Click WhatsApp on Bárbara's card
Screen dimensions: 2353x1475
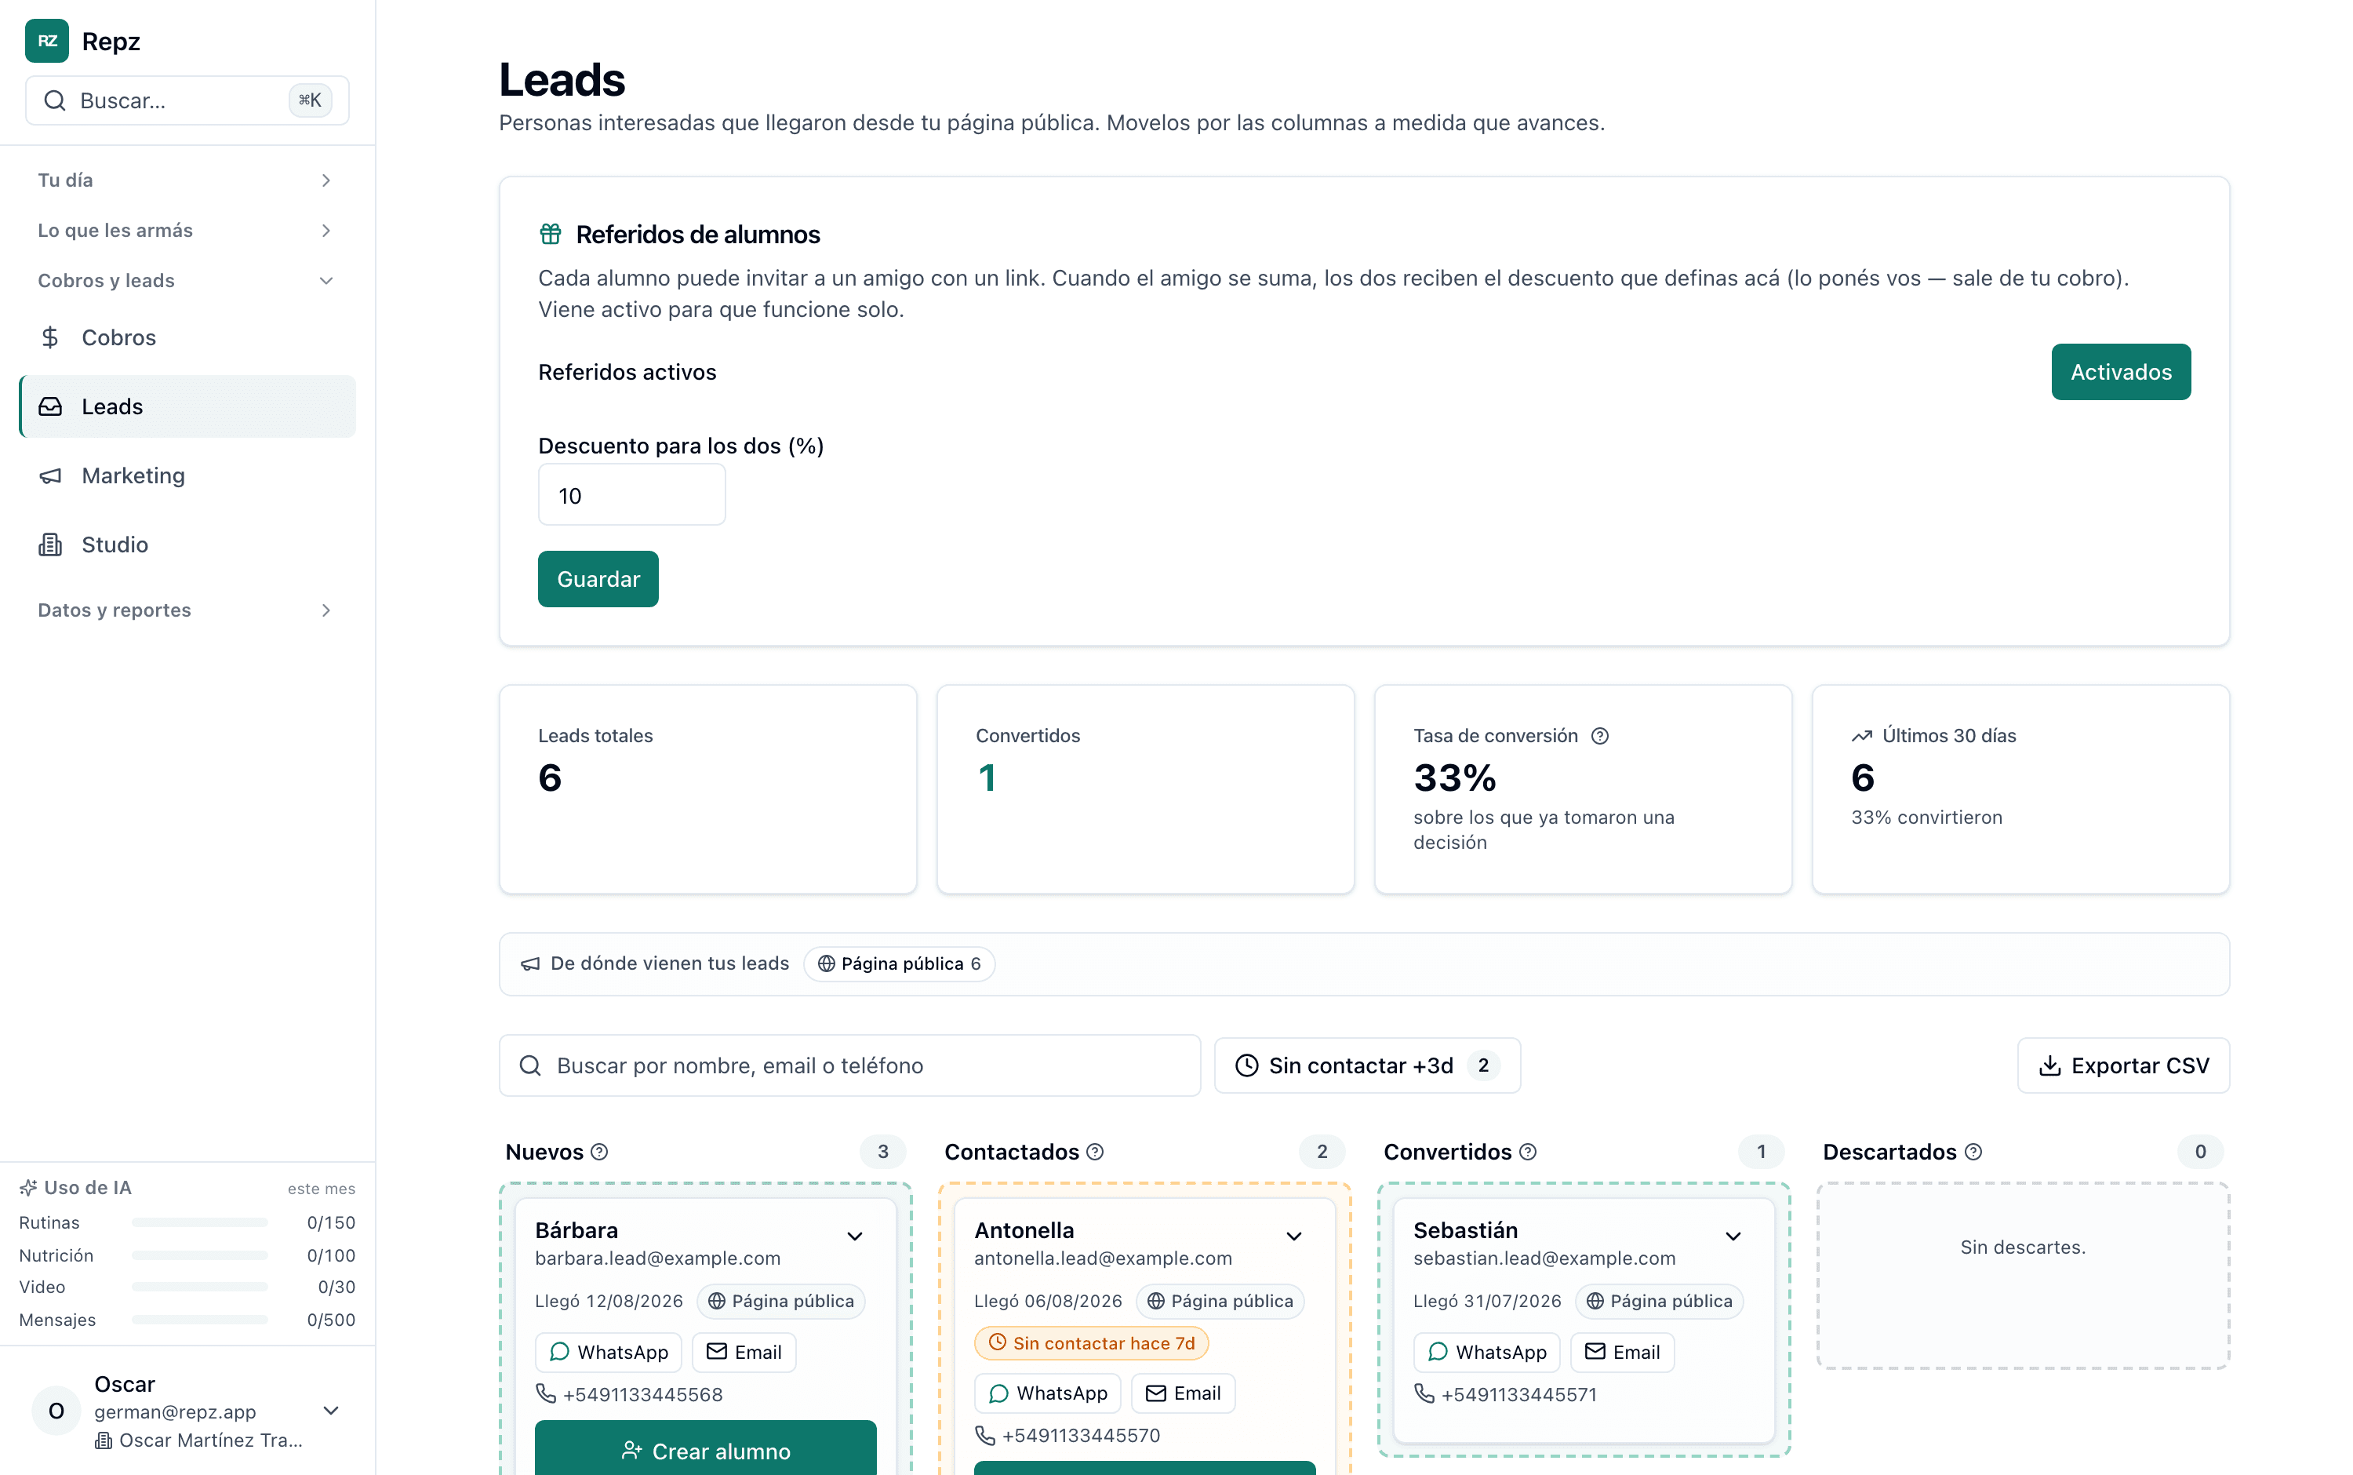[609, 1352]
